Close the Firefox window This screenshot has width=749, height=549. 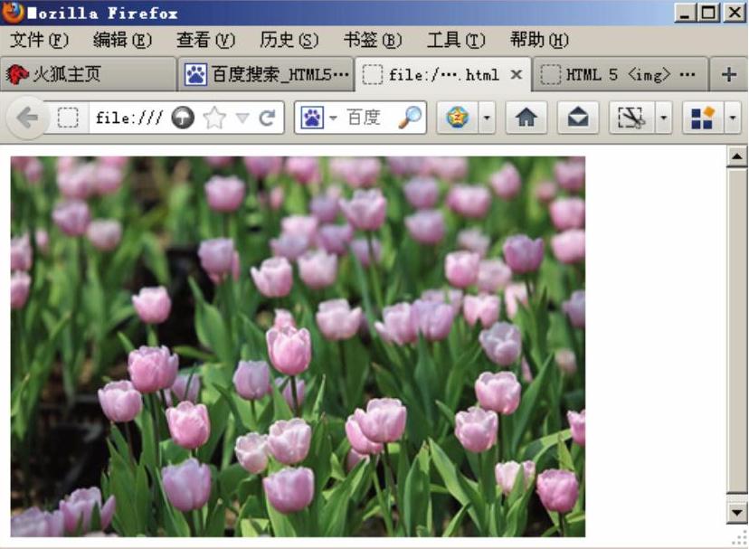click(x=735, y=13)
